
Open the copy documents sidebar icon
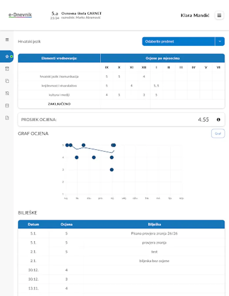(x=7, y=81)
